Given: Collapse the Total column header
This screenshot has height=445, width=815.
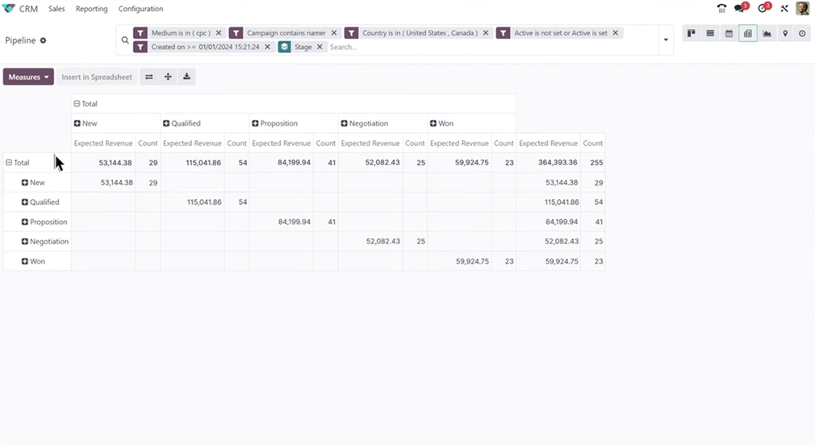Looking at the screenshot, I should click(77, 104).
